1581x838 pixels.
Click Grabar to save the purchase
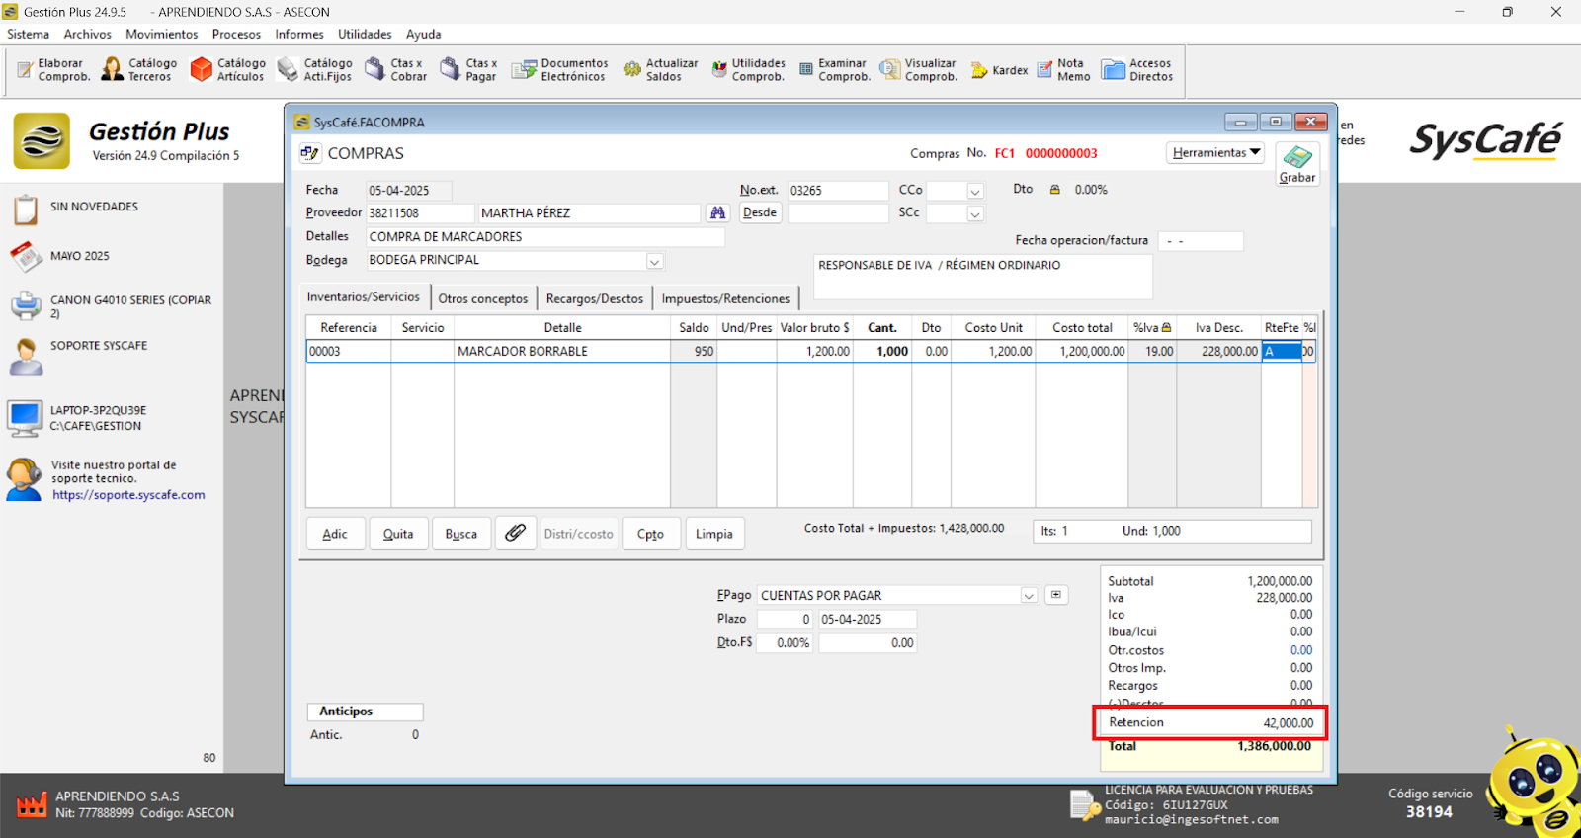click(x=1296, y=163)
